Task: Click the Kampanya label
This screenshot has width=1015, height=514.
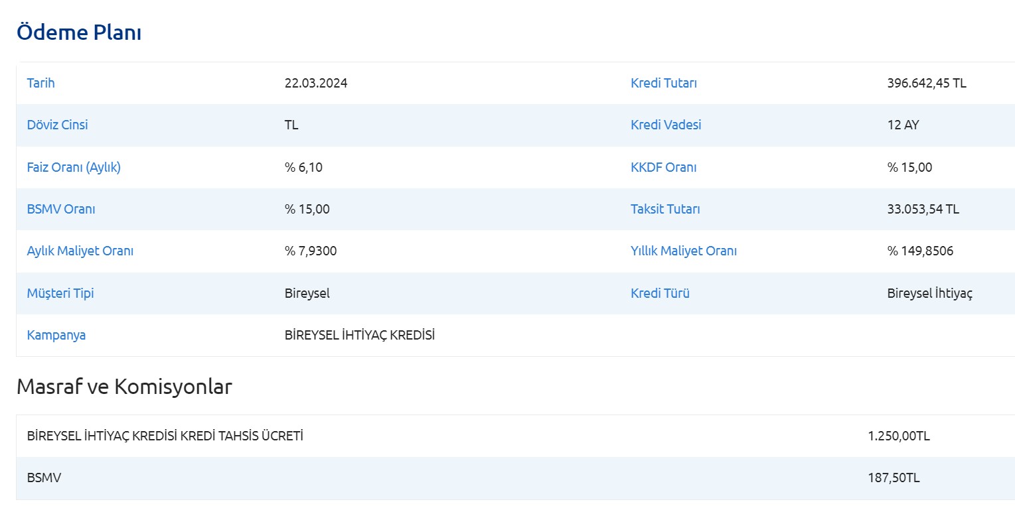Action: click(56, 335)
